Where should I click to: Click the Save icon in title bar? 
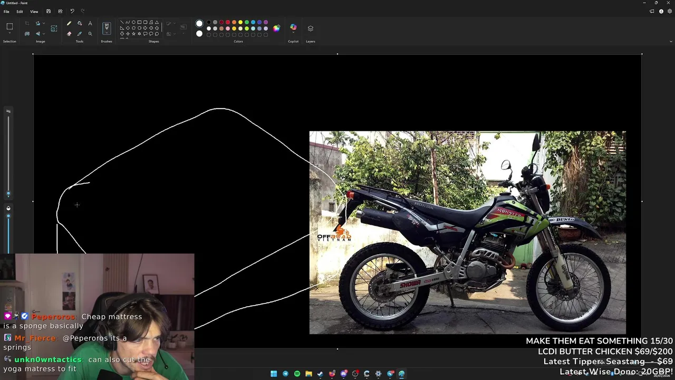click(49, 11)
